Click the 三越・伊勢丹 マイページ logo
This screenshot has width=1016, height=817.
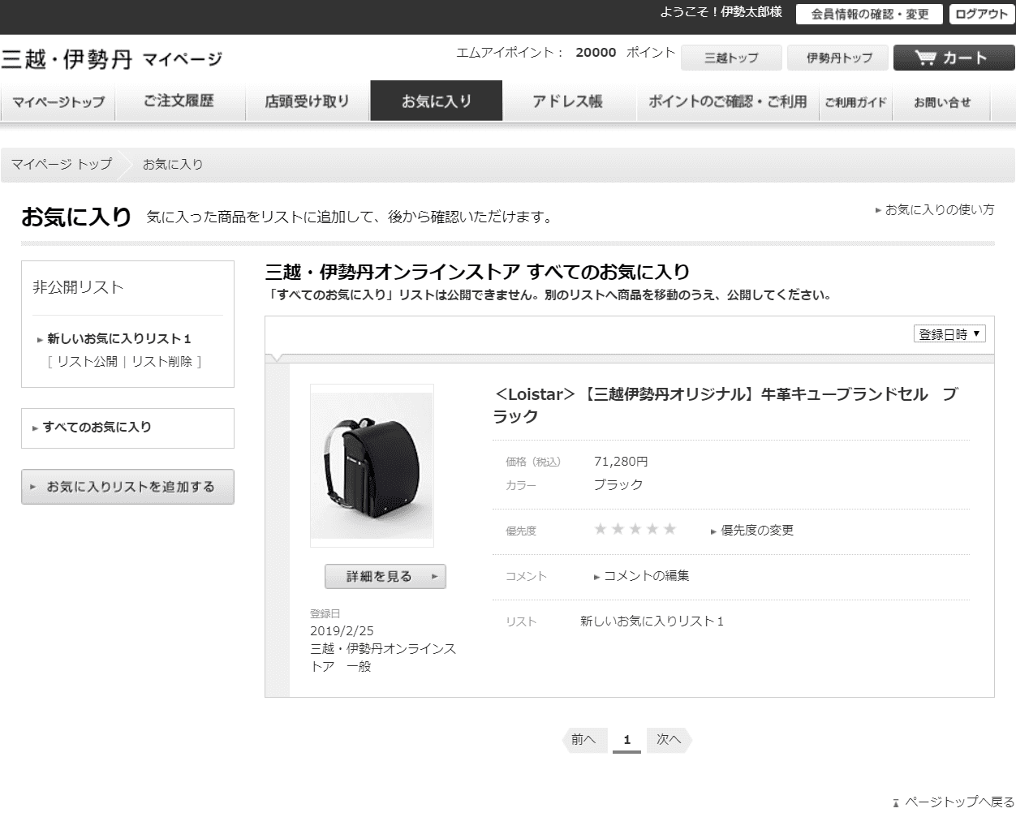click(x=111, y=58)
